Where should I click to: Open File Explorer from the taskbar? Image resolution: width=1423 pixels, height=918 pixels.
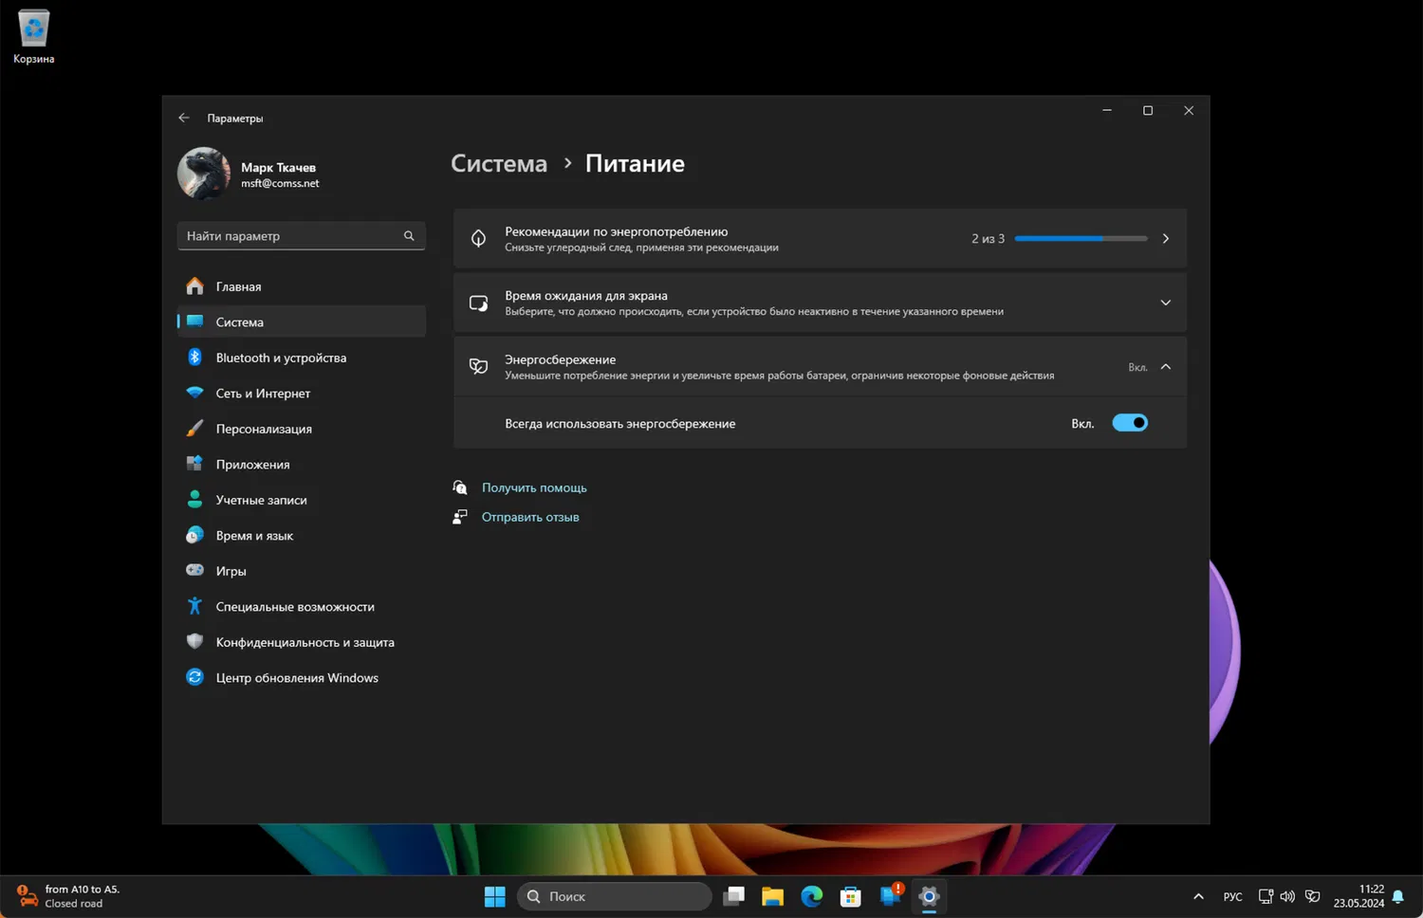772,896
